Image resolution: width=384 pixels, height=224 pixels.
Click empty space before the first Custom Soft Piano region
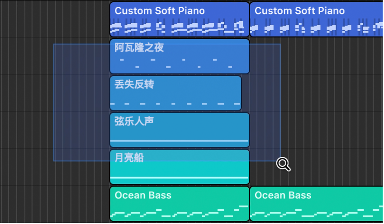coord(54,19)
